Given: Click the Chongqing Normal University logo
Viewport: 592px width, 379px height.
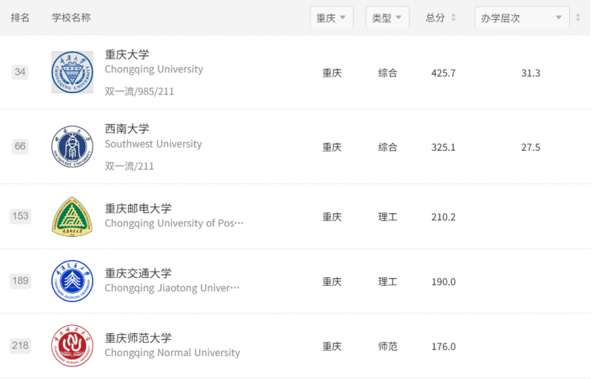Looking at the screenshot, I should pyautogui.click(x=72, y=346).
